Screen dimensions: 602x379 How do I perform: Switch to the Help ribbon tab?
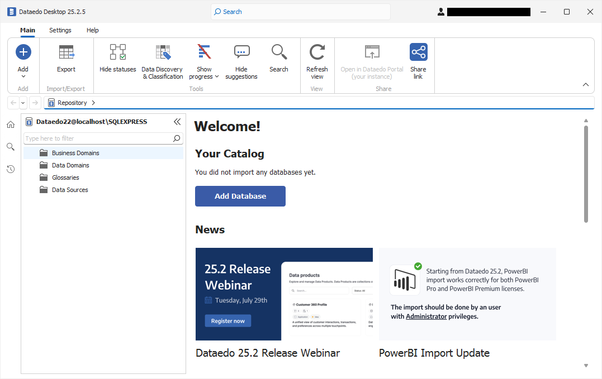(93, 30)
